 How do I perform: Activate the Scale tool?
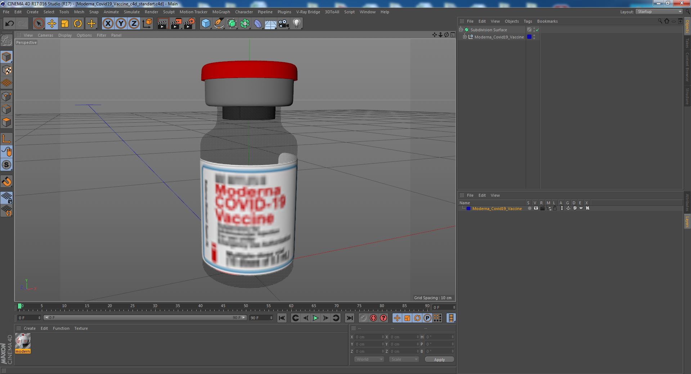[64, 24]
